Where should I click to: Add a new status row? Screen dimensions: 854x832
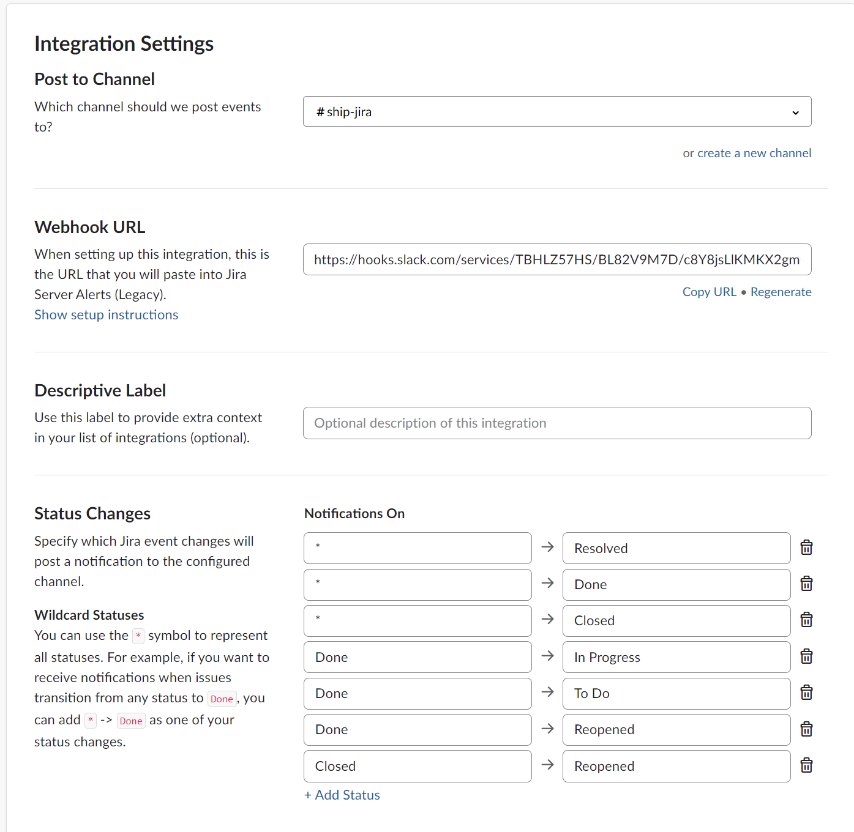click(342, 795)
